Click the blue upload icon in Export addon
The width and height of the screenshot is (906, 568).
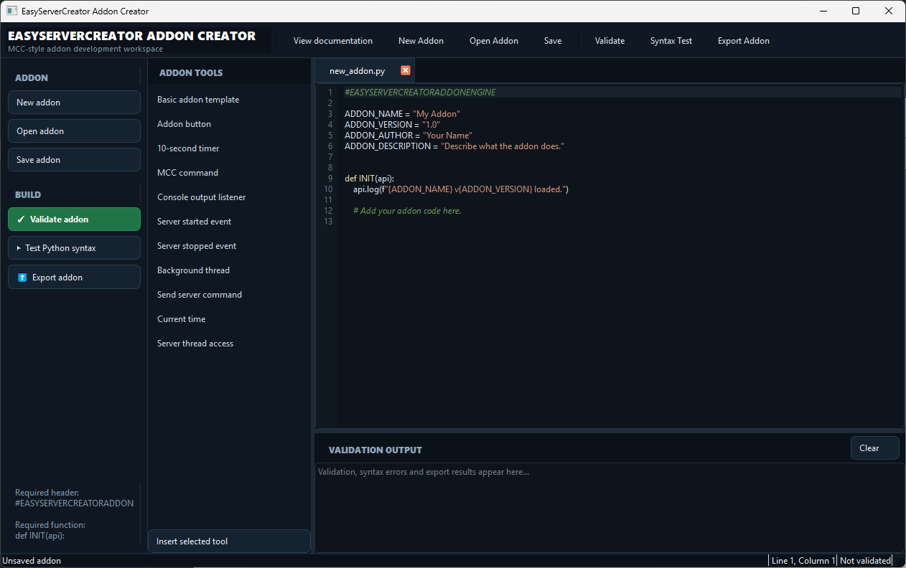click(22, 278)
